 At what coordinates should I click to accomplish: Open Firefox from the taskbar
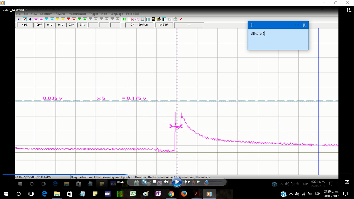(x=184, y=194)
